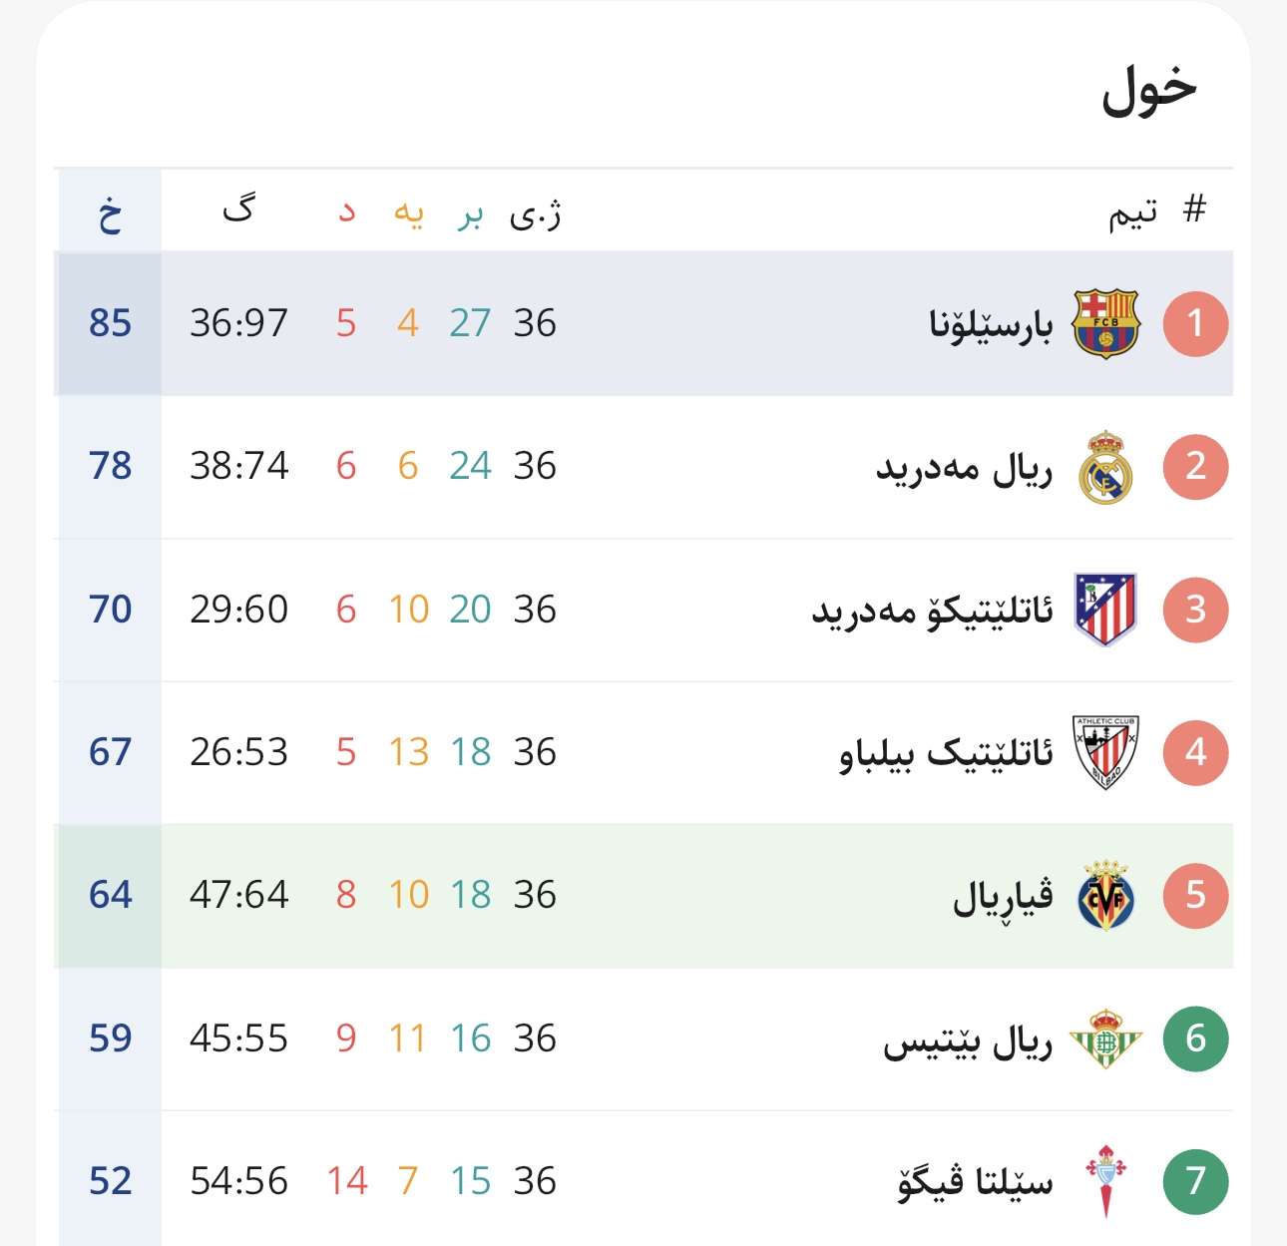The image size is (1287, 1246).
Task: Click the Celta Vigo crest icon
Action: pyautogui.click(x=1105, y=1181)
